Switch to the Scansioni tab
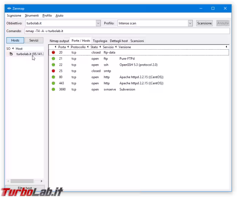 tap(137, 41)
